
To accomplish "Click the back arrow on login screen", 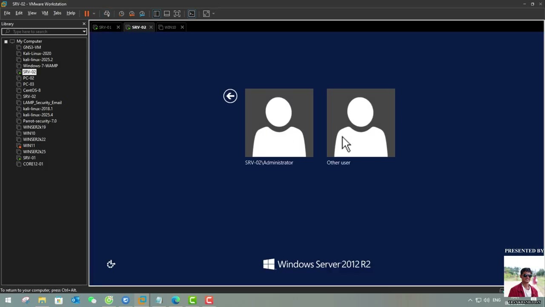I will point(230,96).
